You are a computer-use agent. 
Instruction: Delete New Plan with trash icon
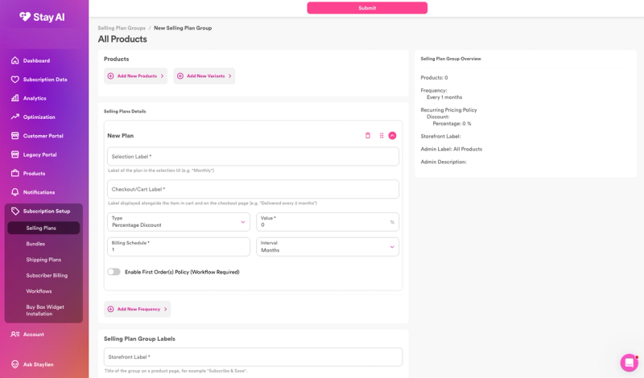[x=368, y=135]
